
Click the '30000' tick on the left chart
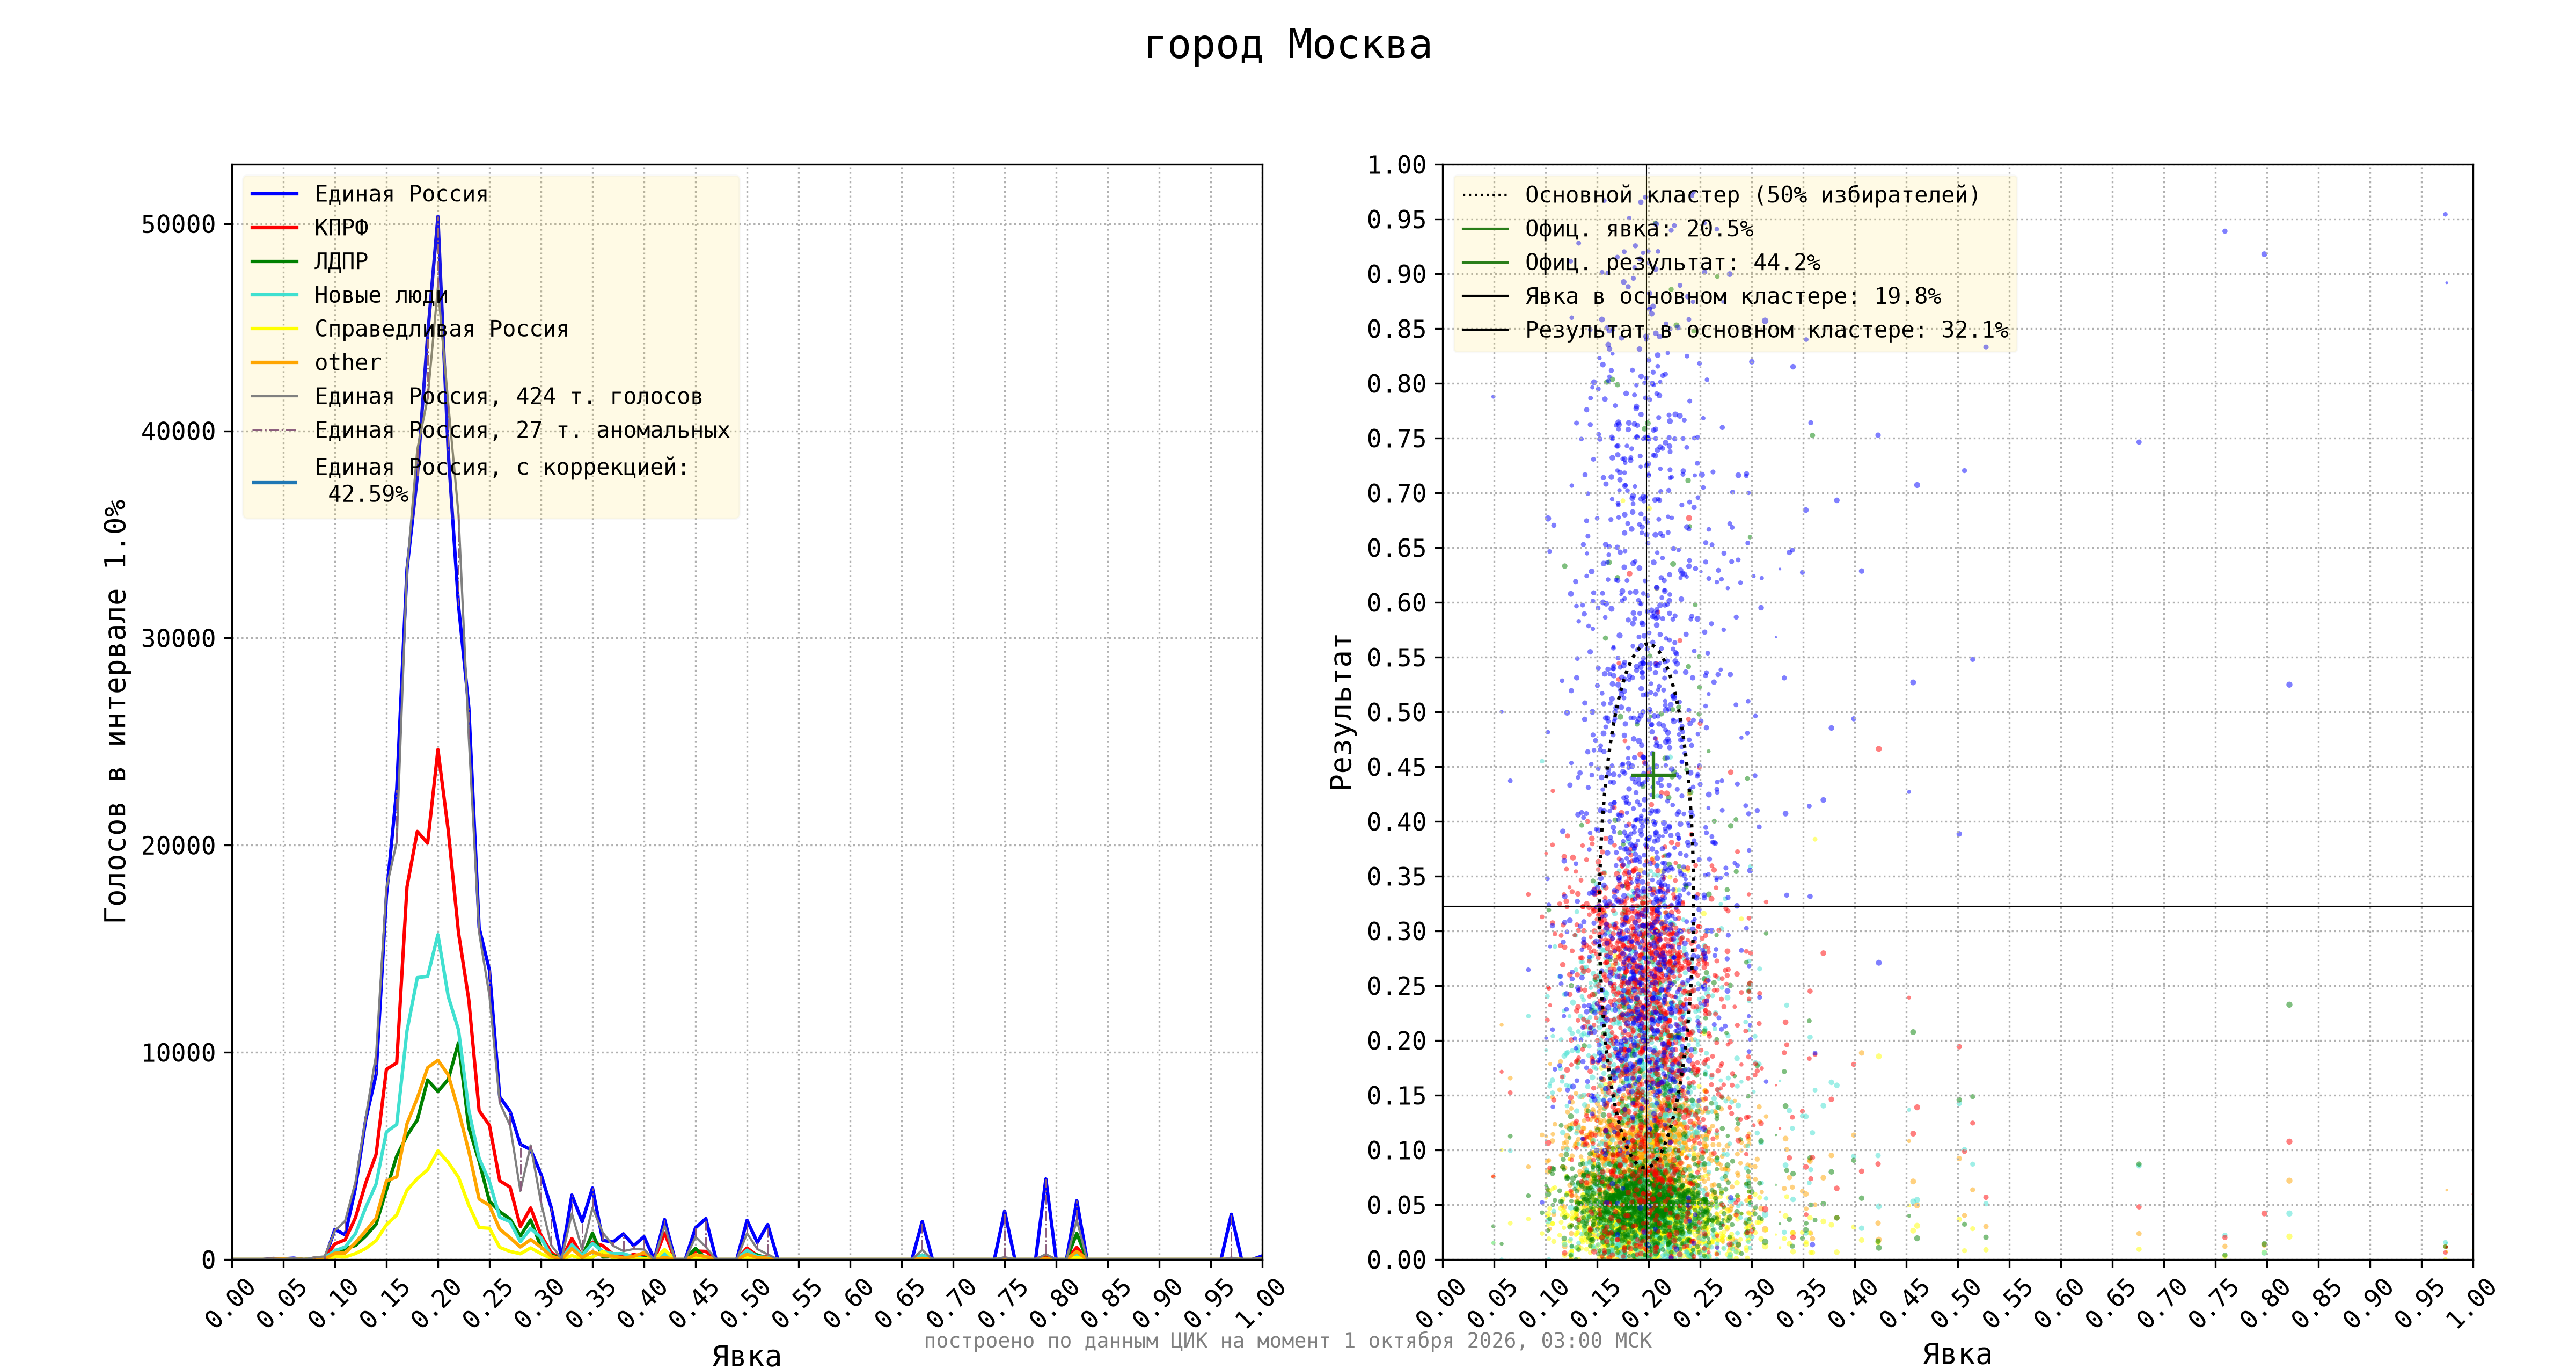(x=178, y=638)
